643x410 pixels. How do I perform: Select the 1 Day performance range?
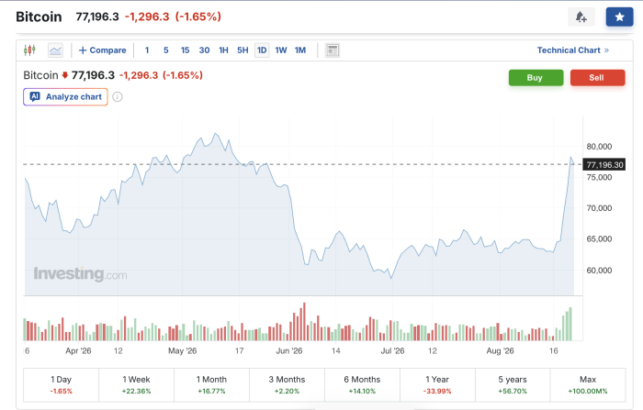coord(62,385)
